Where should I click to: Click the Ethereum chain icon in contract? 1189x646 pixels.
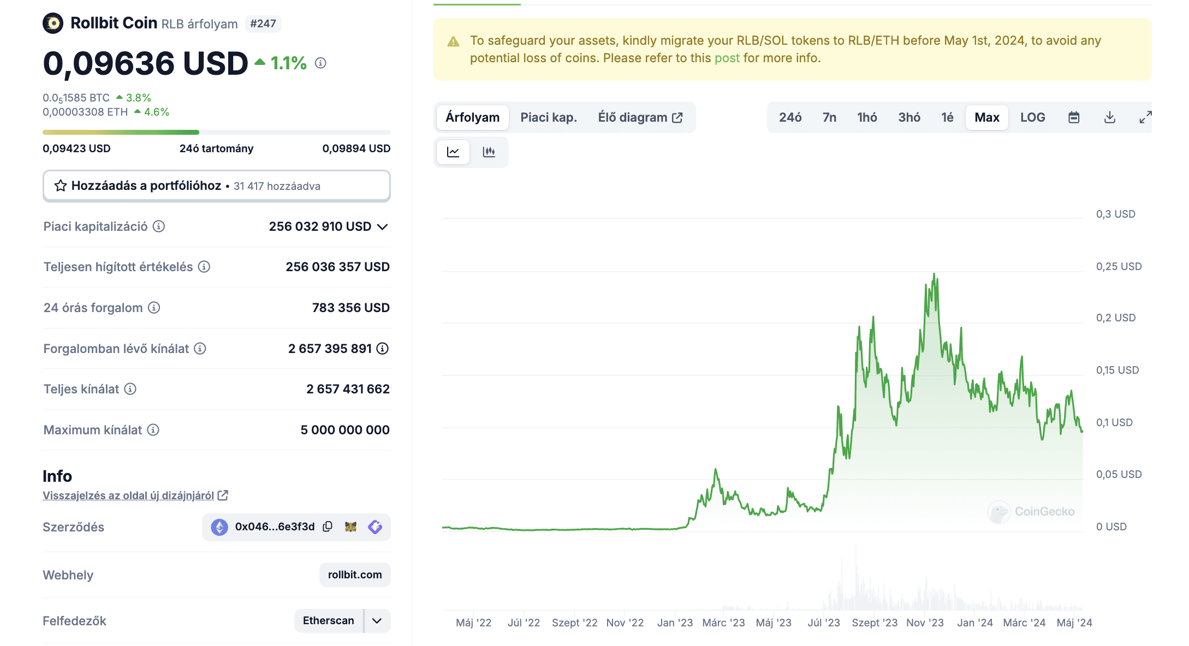[219, 527]
